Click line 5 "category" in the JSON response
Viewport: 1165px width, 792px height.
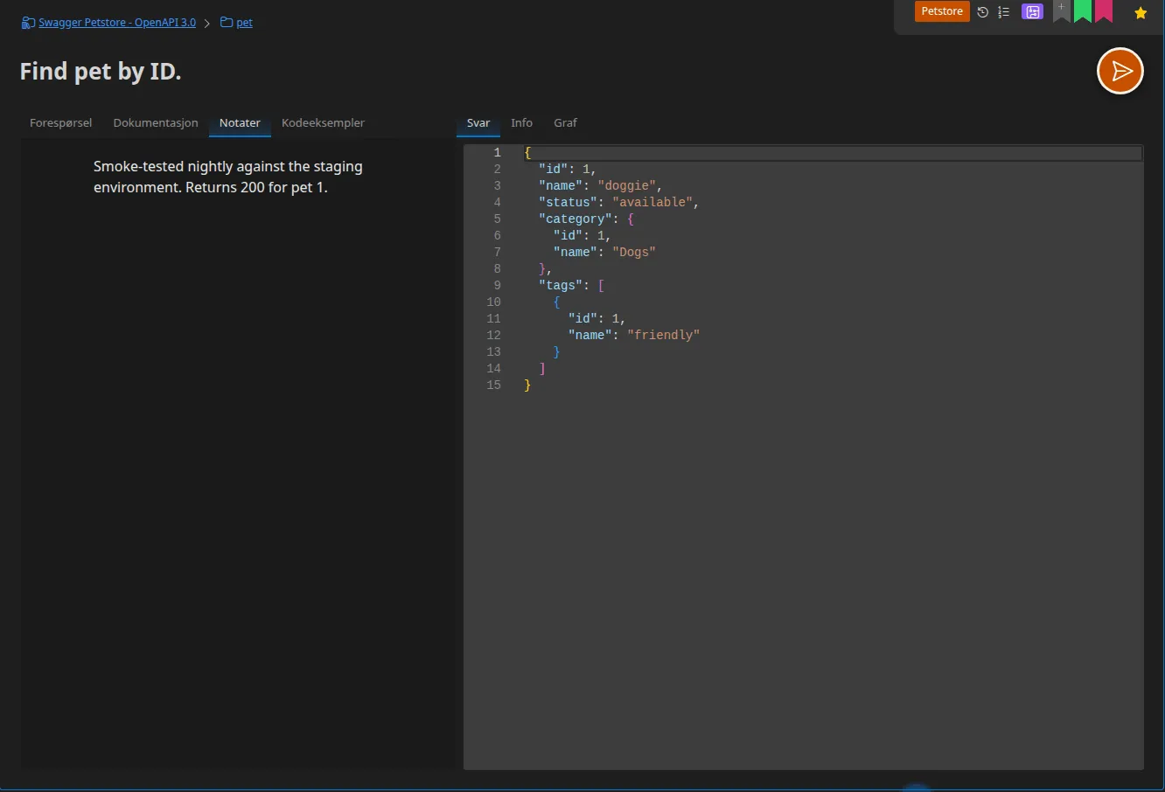576,219
